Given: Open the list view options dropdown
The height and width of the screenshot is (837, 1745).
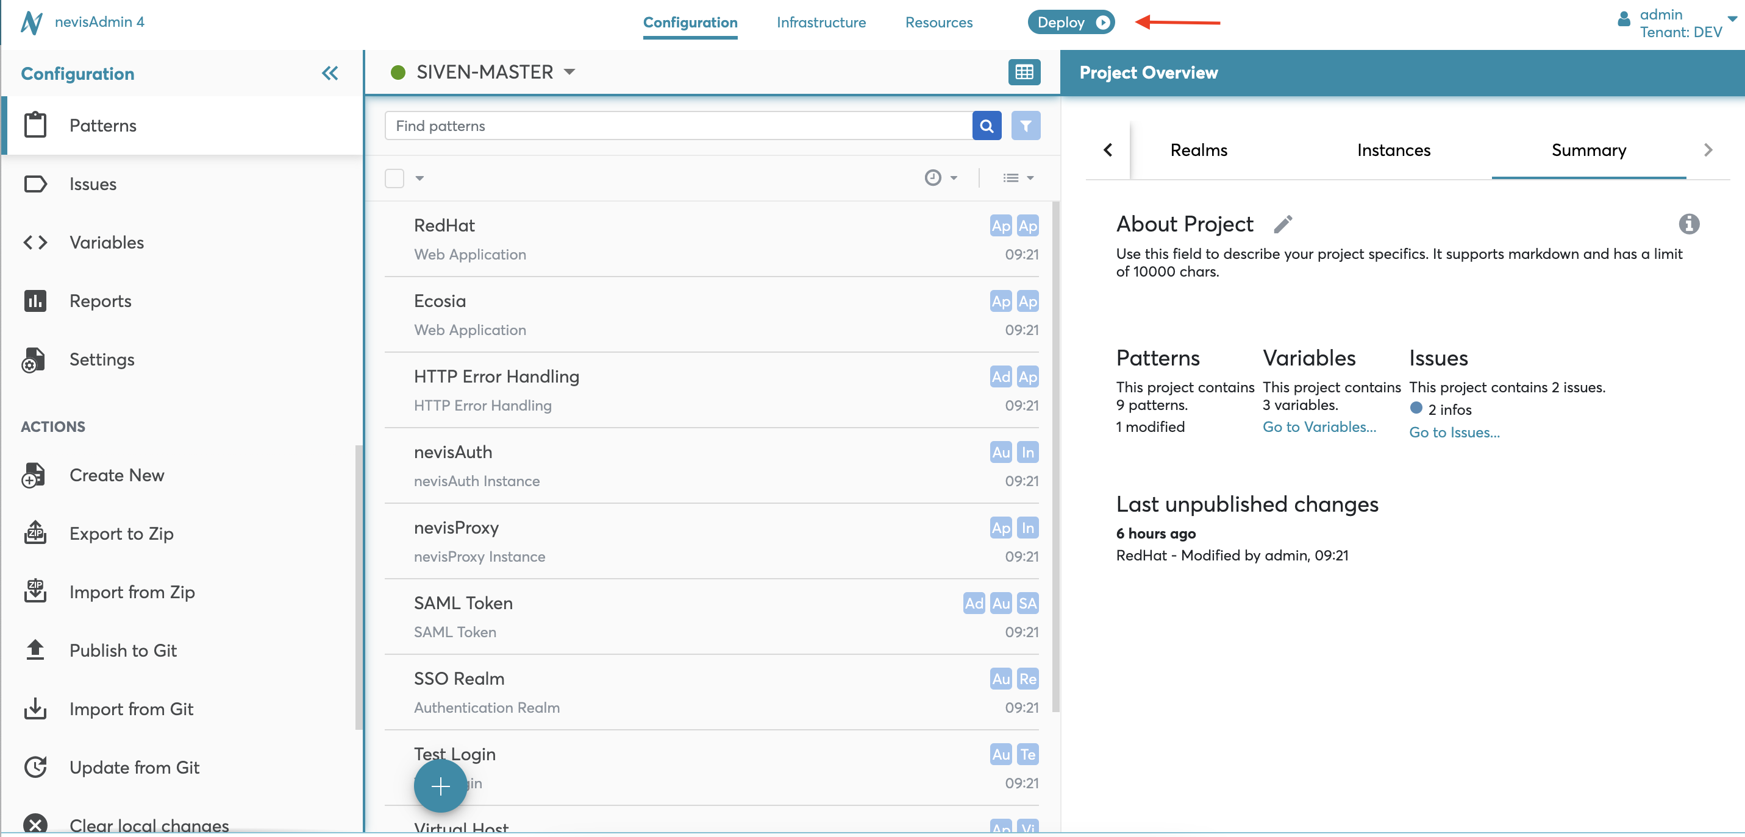Looking at the screenshot, I should [1018, 178].
